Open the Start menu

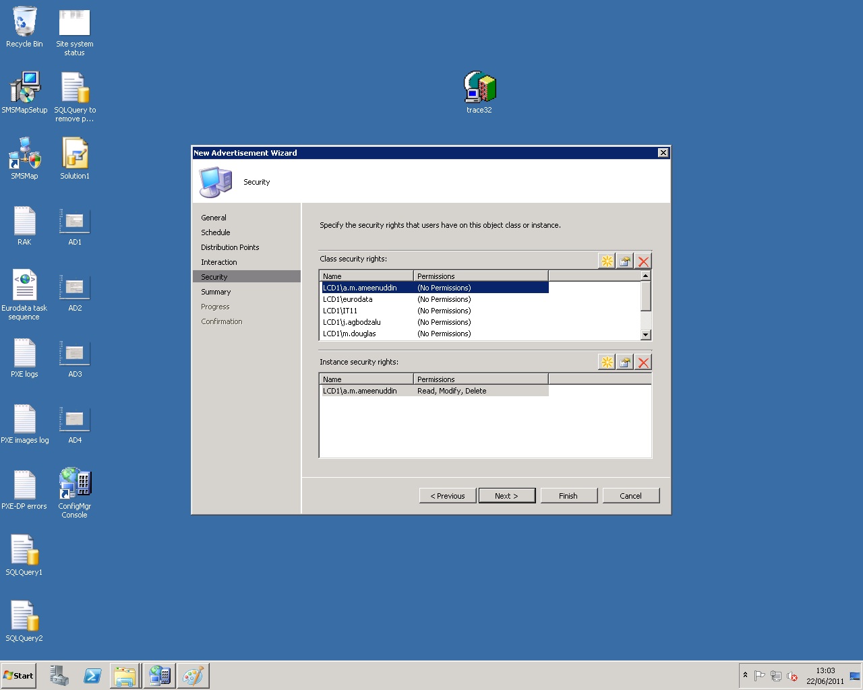[x=18, y=675]
